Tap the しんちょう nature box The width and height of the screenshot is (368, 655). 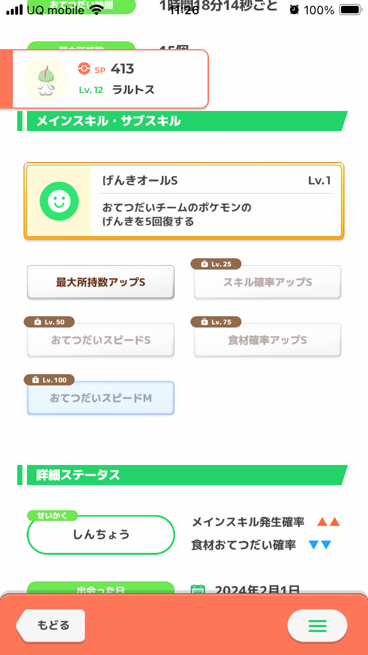pos(101,535)
